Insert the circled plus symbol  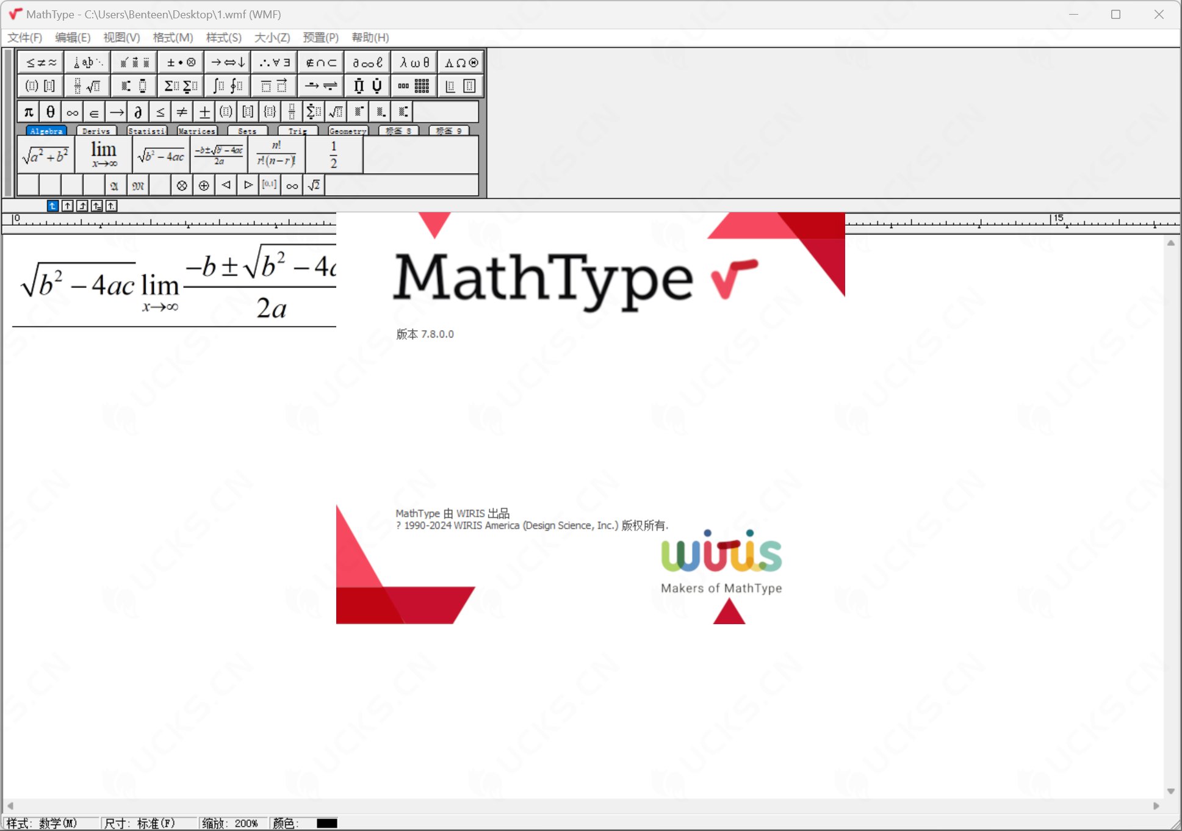[x=204, y=185]
